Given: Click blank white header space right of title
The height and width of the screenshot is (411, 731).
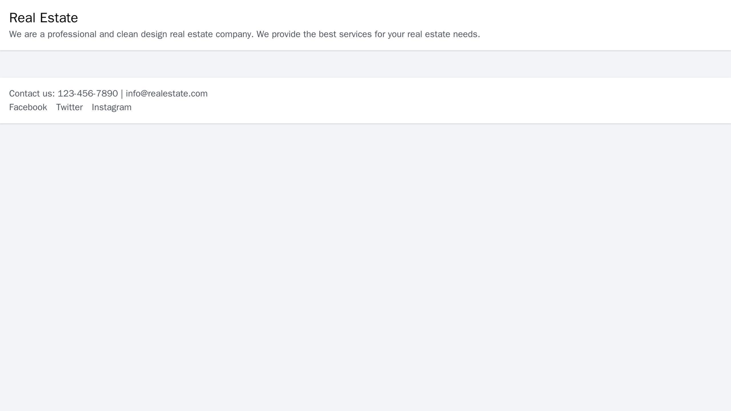Looking at the screenshot, I should [x=405, y=18].
